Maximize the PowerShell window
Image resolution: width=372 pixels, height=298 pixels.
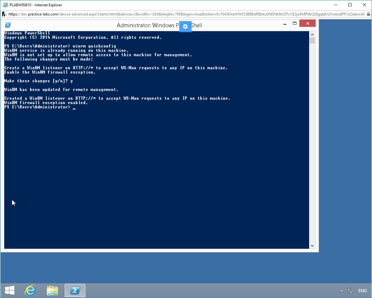[295, 23]
